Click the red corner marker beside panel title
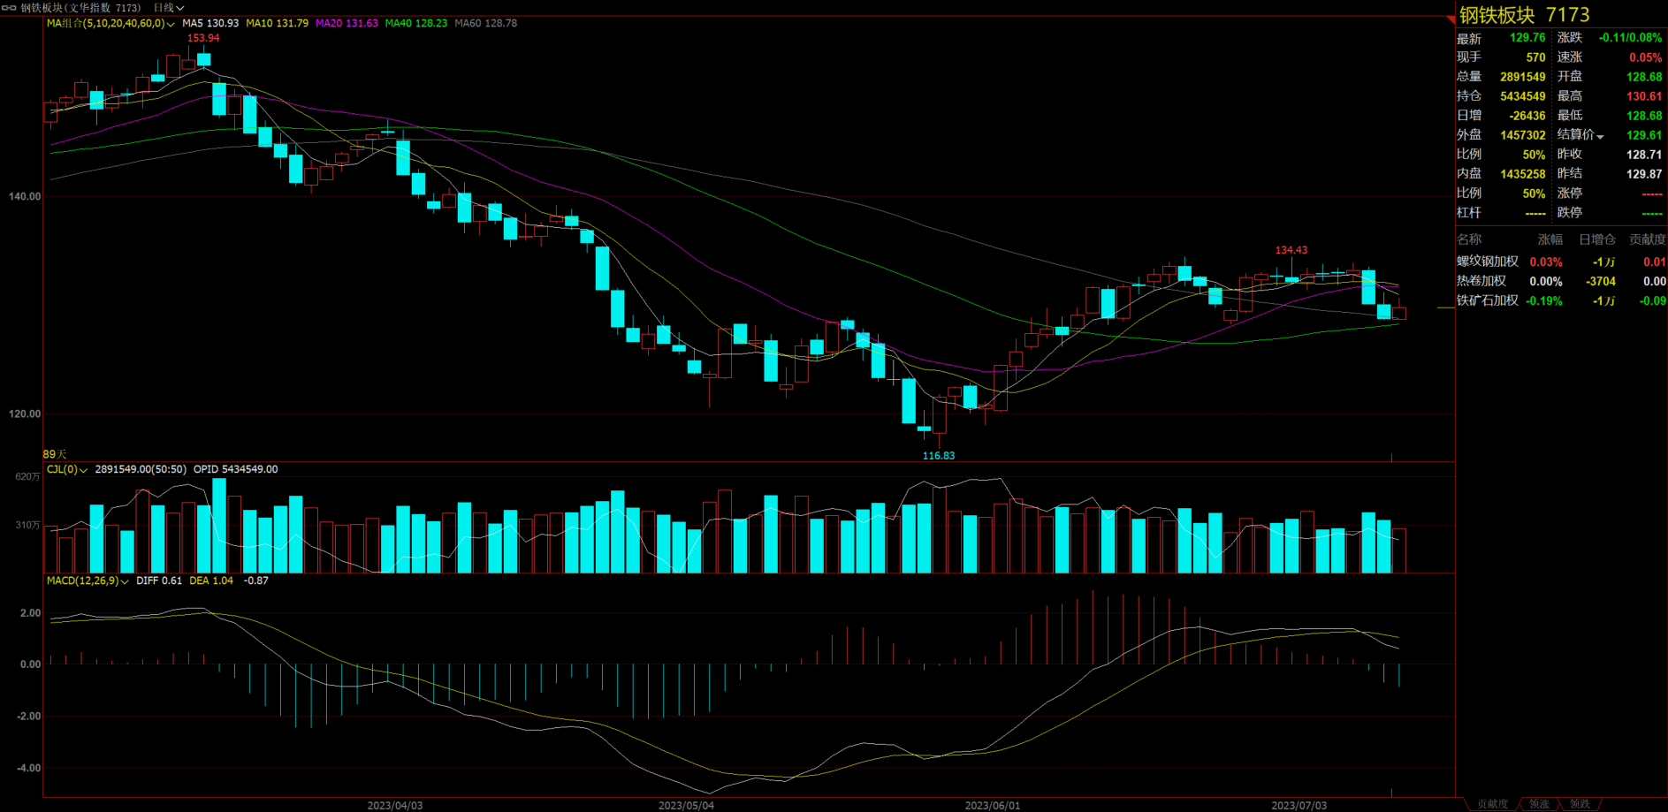Screen dimensions: 1668x812 tap(1451, 19)
